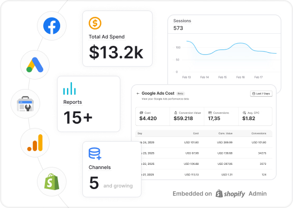The width and height of the screenshot is (293, 208).
Task: Click the teal bar chart Reports icon
Action: [70, 88]
